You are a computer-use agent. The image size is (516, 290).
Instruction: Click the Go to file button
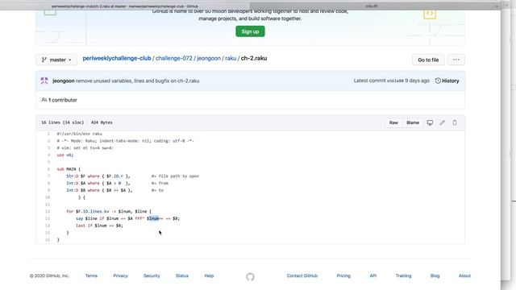[428, 60]
